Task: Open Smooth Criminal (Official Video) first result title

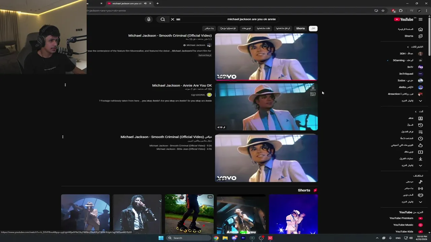Action: click(x=170, y=36)
